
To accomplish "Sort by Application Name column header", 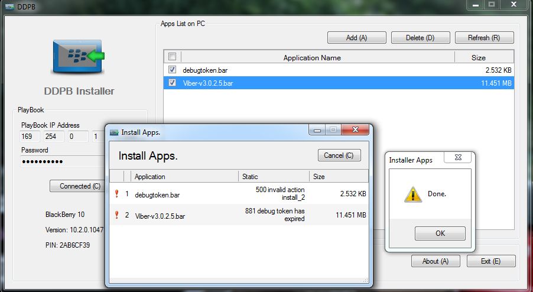I will click(318, 57).
